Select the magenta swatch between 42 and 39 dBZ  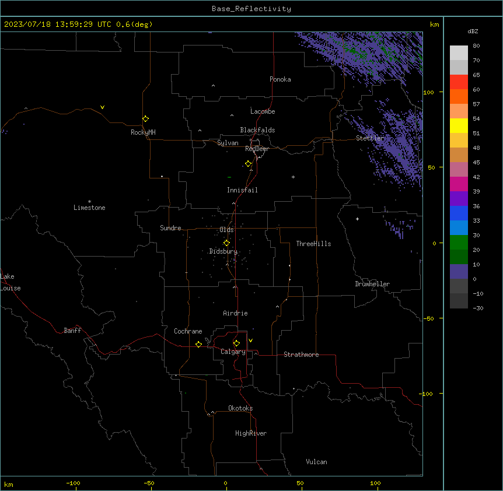click(x=459, y=184)
